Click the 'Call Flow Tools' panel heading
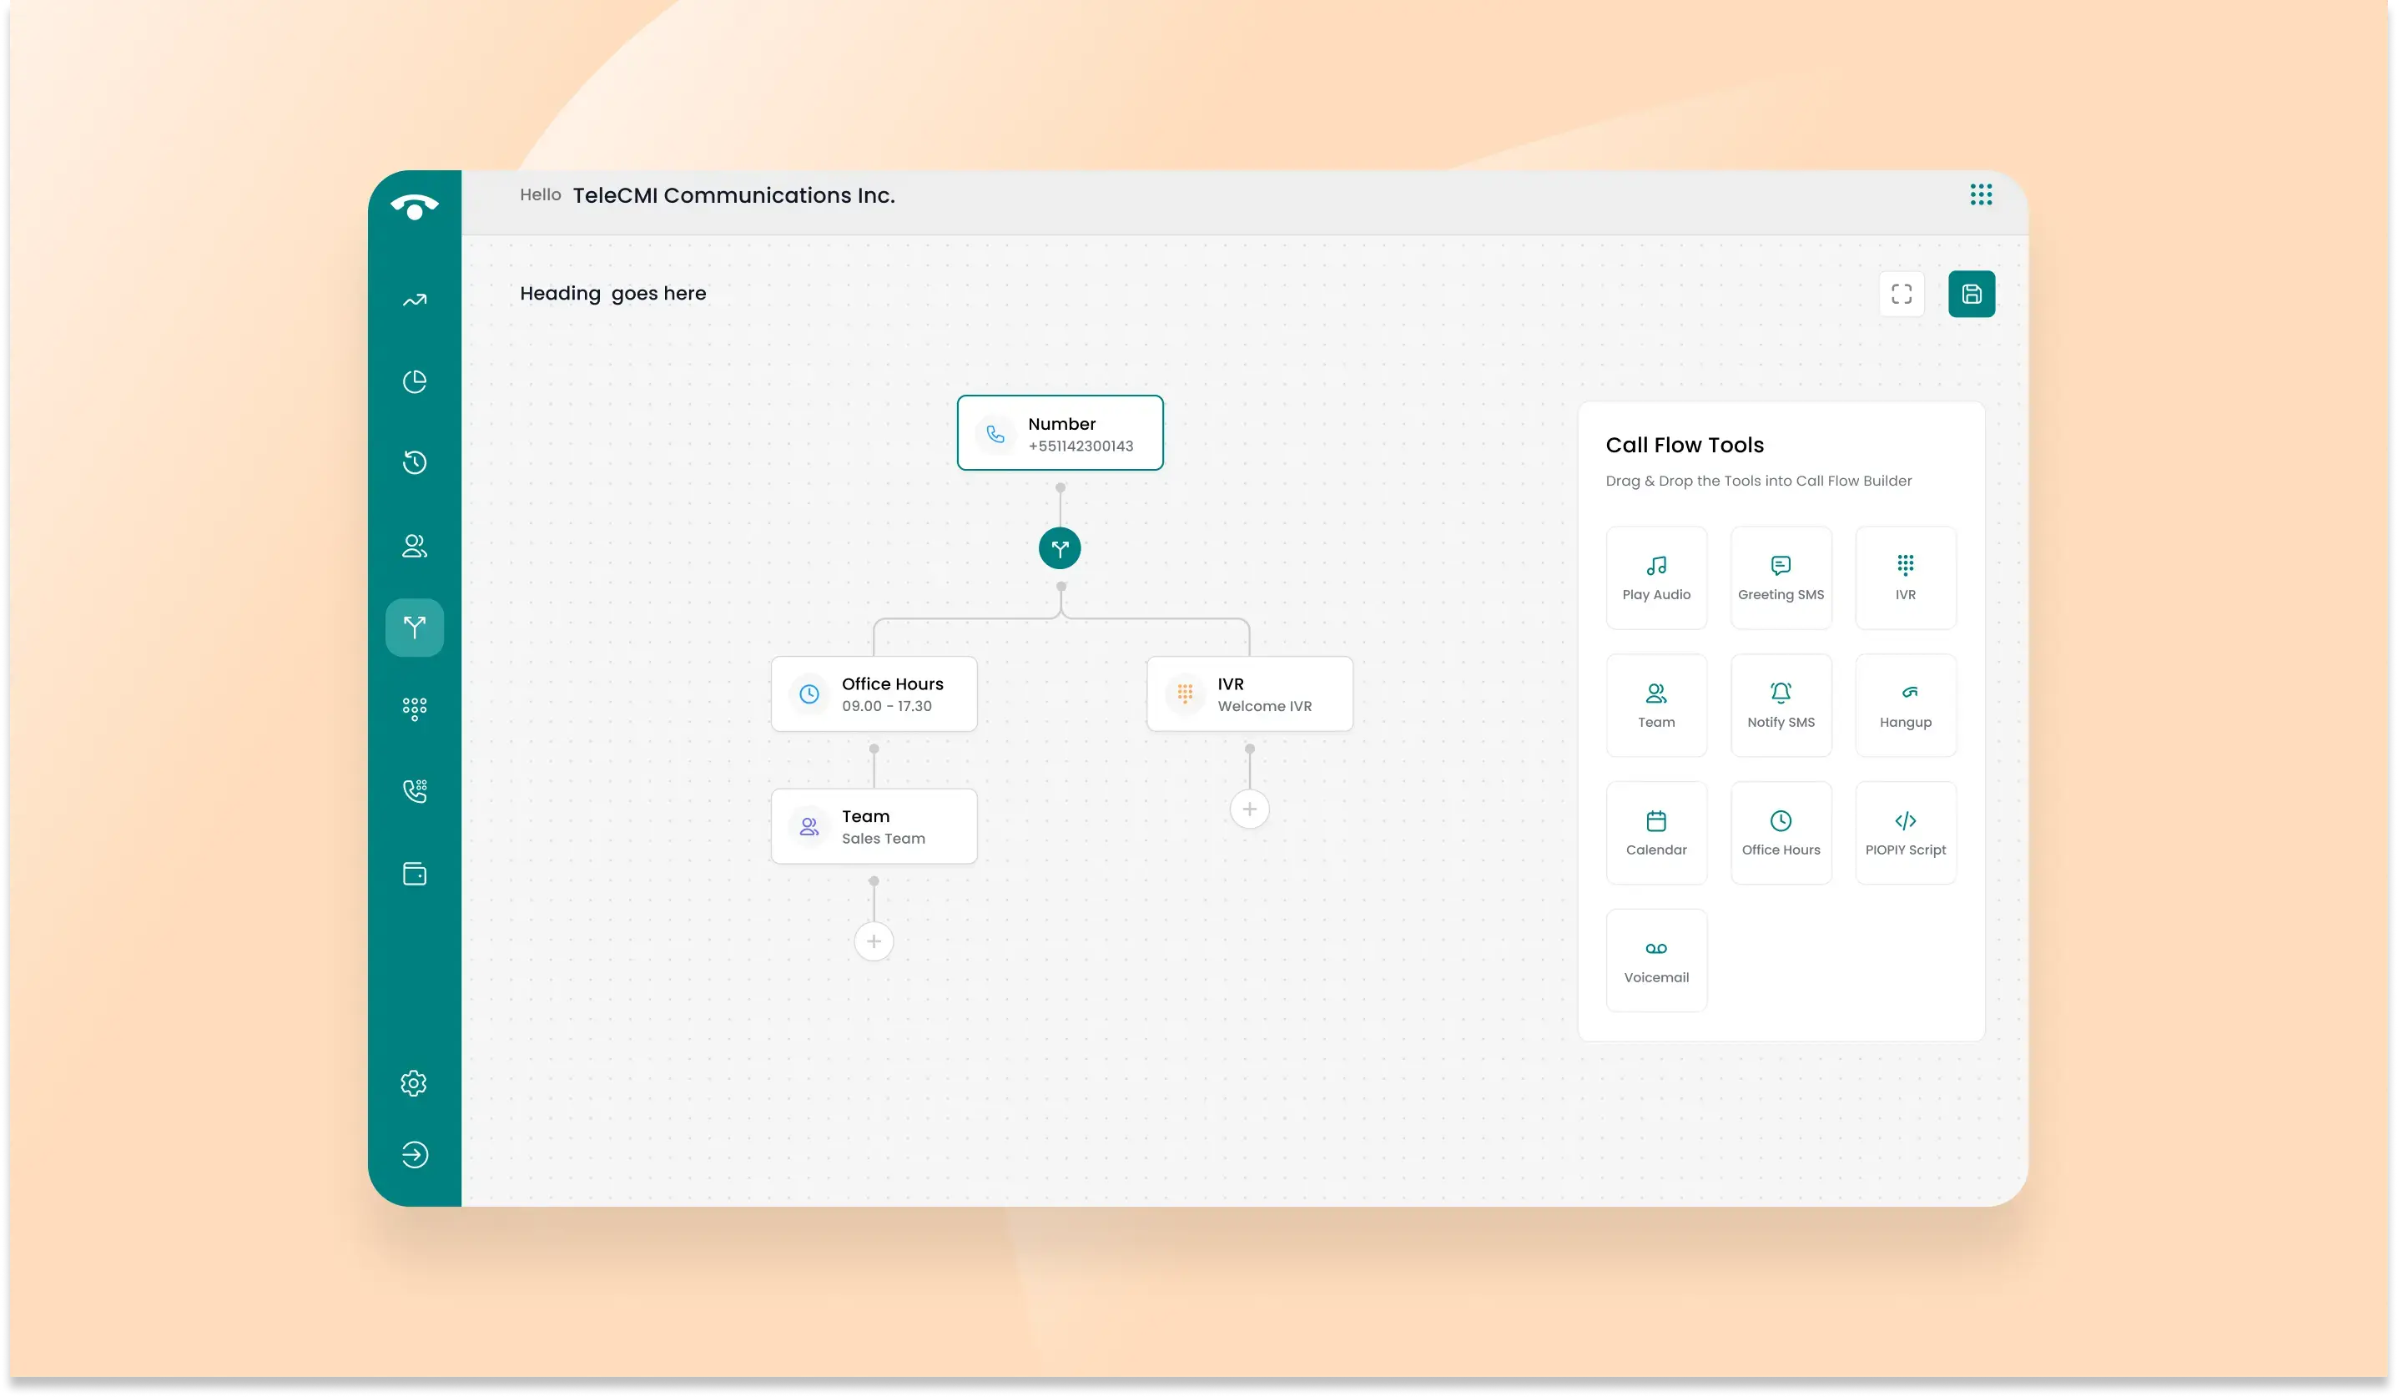The image size is (2398, 1397). [1685, 445]
